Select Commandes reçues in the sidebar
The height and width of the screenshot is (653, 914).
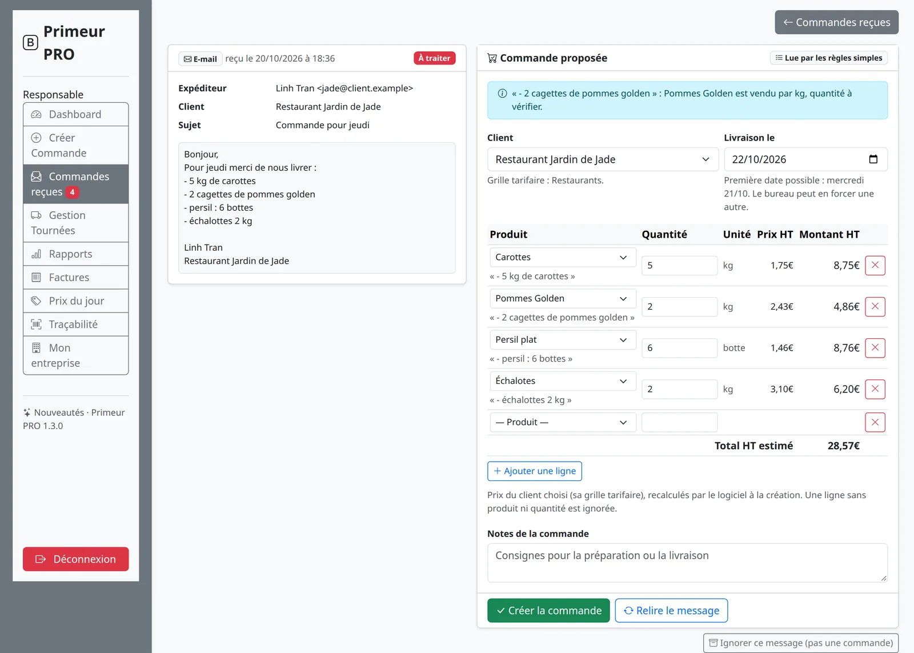[x=76, y=184]
